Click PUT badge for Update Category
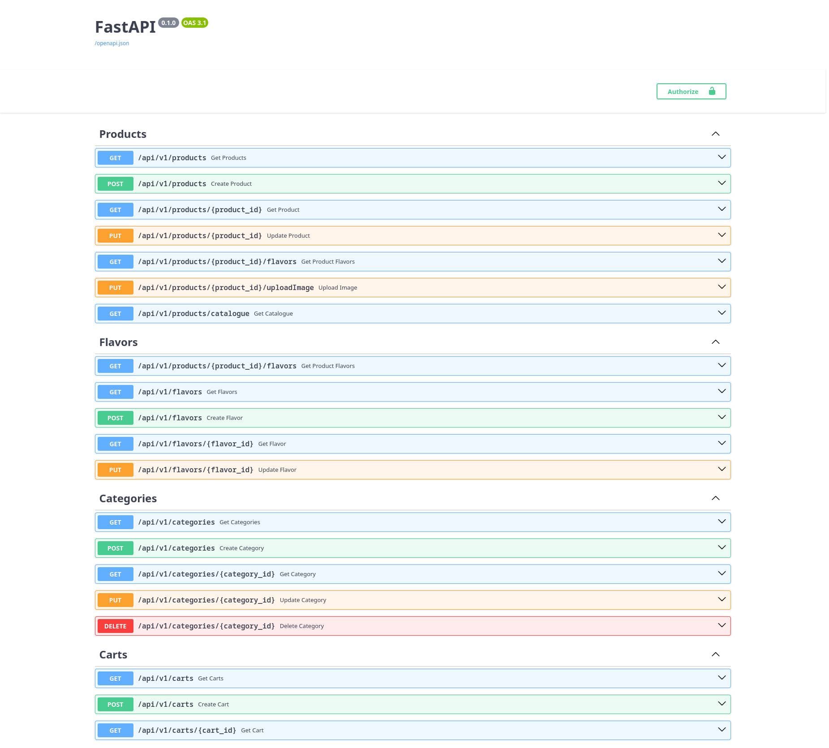The height and width of the screenshot is (748, 829). click(x=116, y=600)
